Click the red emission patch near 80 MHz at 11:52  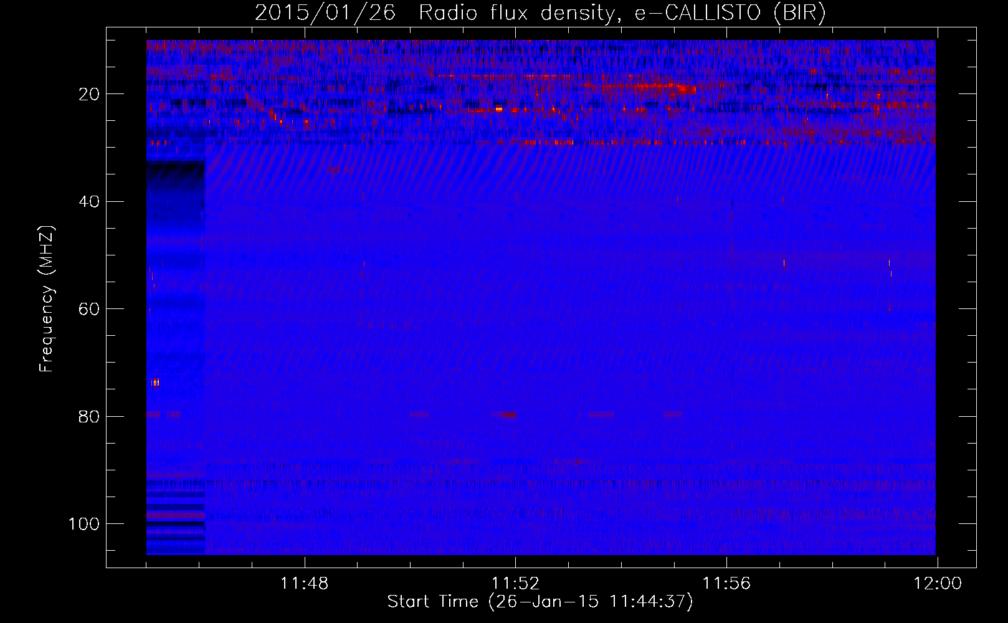click(x=509, y=414)
